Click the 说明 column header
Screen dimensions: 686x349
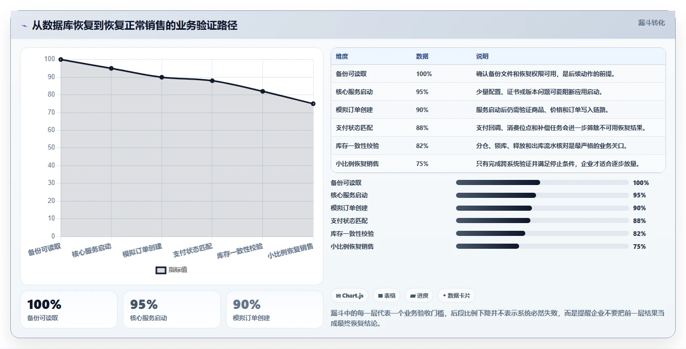coord(482,57)
